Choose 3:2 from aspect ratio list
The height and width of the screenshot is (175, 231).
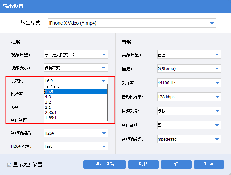pyautogui.click(x=76, y=102)
